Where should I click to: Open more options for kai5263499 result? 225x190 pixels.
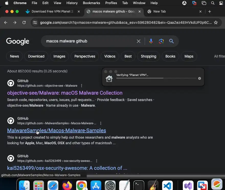coord(97,161)
